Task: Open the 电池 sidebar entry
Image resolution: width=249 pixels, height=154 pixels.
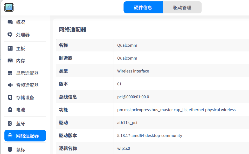Action: 25,110
